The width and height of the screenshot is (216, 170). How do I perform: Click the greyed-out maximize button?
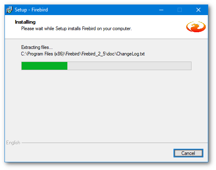(180, 10)
